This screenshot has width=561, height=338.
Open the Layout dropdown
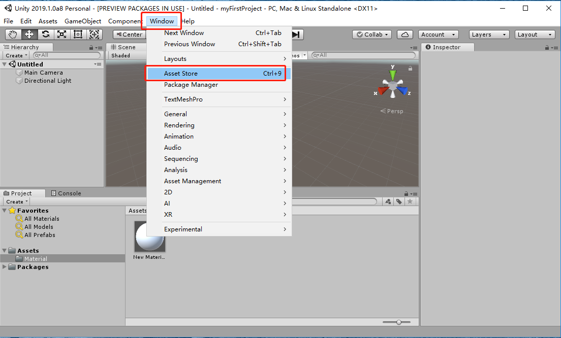point(535,35)
